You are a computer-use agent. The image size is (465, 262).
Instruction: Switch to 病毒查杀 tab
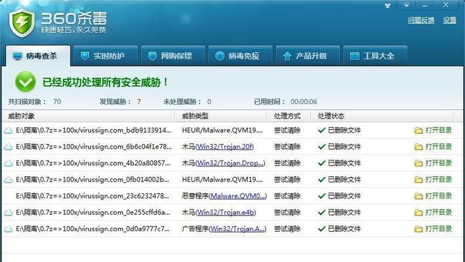tap(38, 56)
